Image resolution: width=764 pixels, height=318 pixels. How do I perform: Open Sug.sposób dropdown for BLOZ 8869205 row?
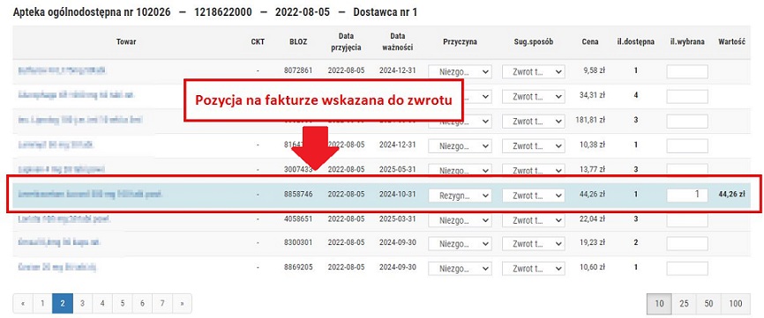534,269
